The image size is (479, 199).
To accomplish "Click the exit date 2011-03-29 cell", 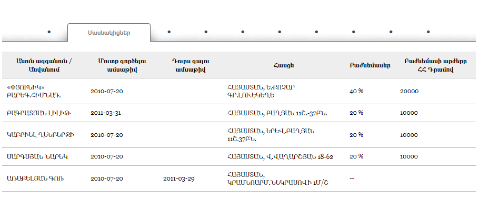I will (179, 179).
